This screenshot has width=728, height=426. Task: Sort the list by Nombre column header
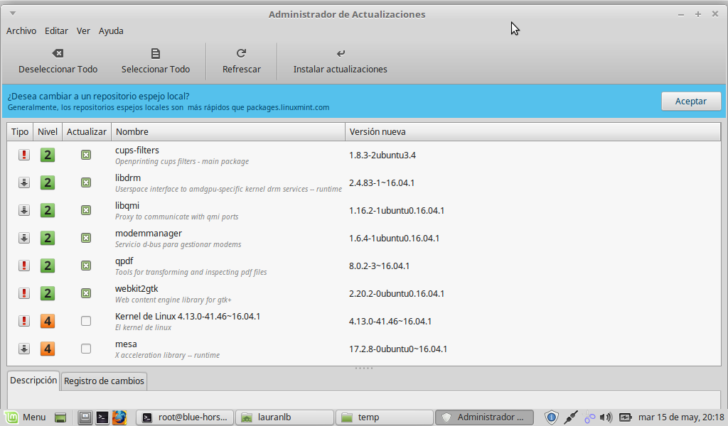coord(227,132)
